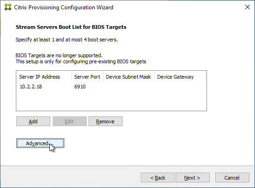Proceed with the Next button
Image resolution: width=255 pixels, height=188 pixels.
tap(193, 178)
